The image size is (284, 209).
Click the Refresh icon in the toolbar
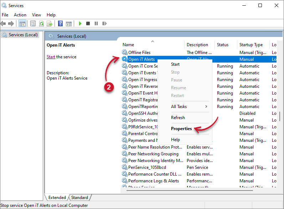[41, 23]
